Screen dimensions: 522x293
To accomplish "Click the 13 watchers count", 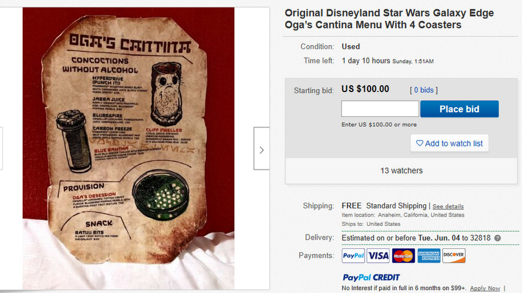I will (401, 170).
